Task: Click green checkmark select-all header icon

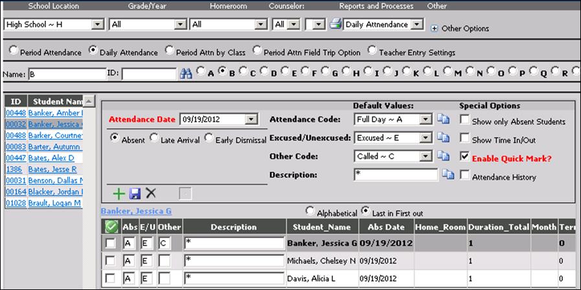Action: [111, 227]
